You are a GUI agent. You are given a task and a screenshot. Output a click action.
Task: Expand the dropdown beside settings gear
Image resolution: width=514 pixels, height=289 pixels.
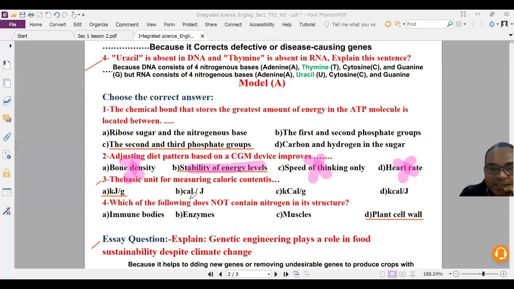[465, 24]
